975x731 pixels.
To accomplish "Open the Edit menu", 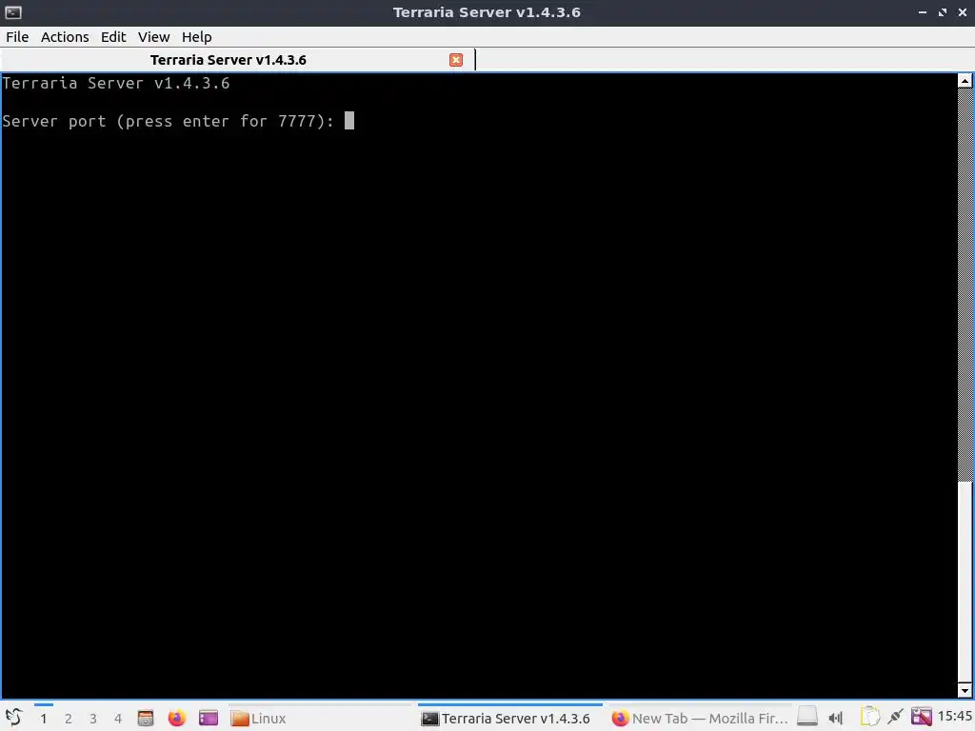I will pos(113,37).
